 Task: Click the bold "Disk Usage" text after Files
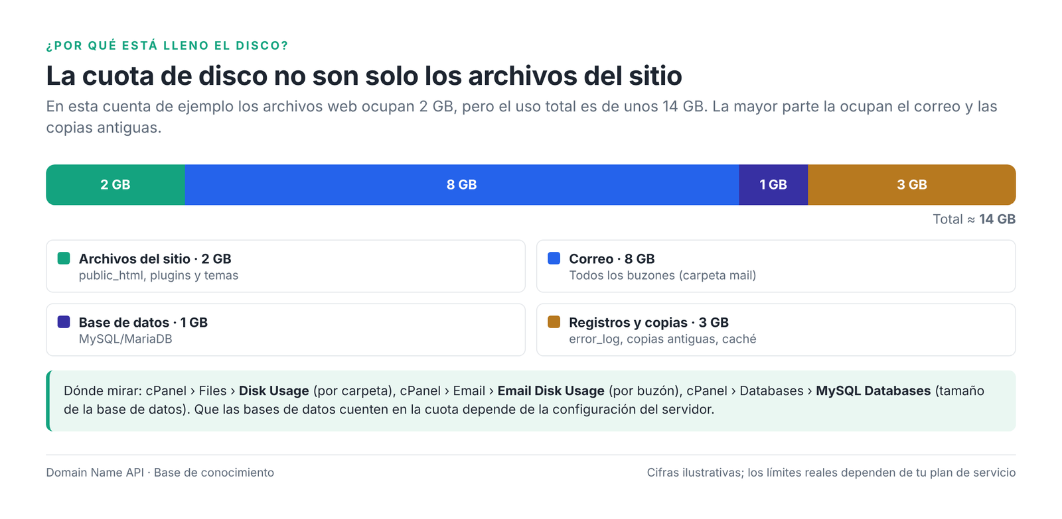click(273, 391)
